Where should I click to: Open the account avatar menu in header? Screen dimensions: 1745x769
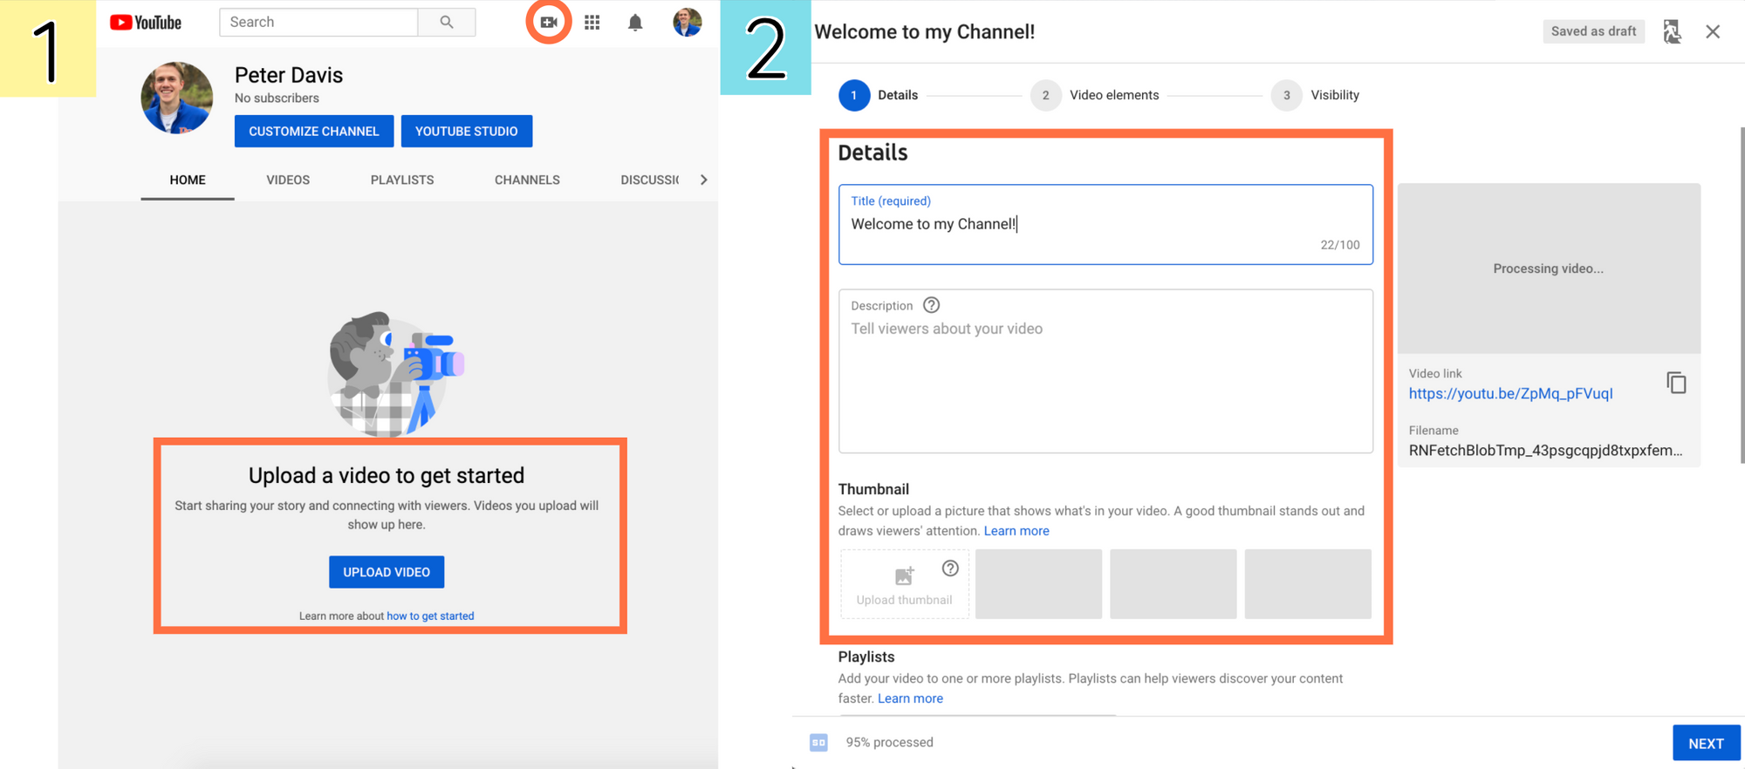point(687,23)
